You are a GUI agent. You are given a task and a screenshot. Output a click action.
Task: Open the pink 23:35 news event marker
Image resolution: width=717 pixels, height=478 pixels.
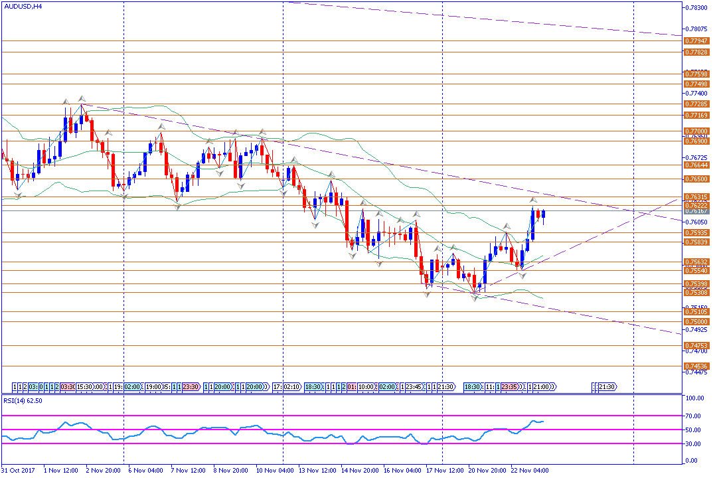pos(509,388)
